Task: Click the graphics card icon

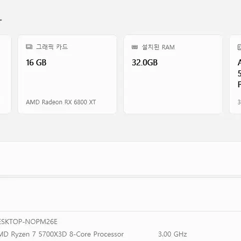Action: (x=29, y=47)
